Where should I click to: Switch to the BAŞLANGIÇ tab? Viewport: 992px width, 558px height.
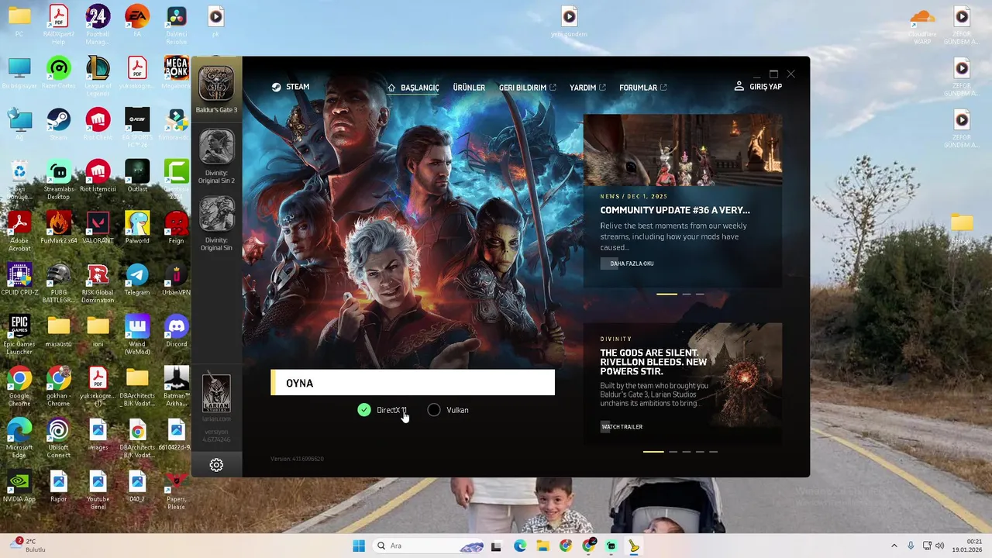click(x=414, y=88)
